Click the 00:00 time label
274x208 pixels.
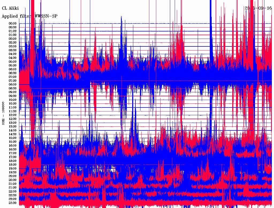click(x=13, y=23)
